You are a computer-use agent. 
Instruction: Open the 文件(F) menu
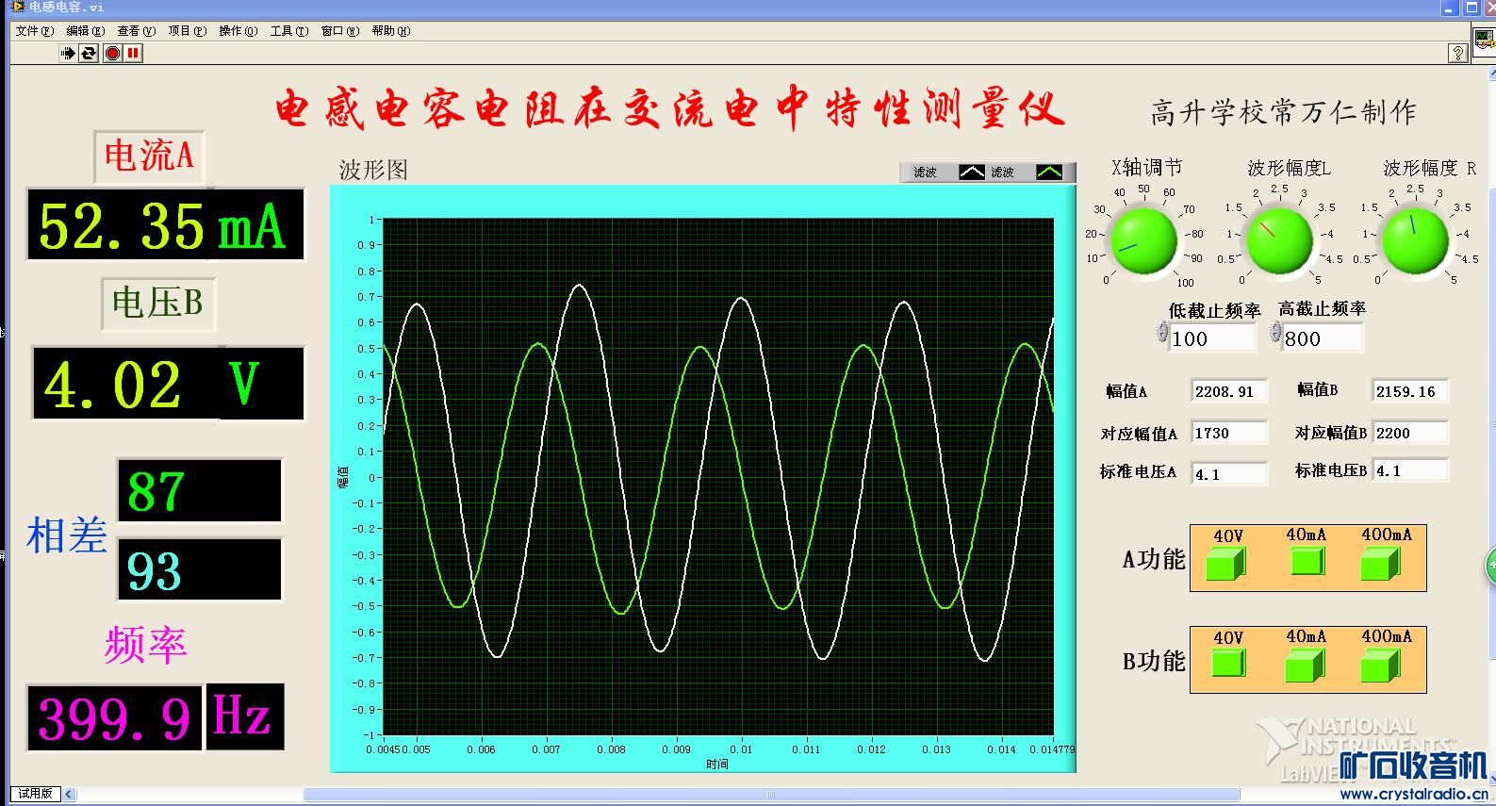coord(35,31)
